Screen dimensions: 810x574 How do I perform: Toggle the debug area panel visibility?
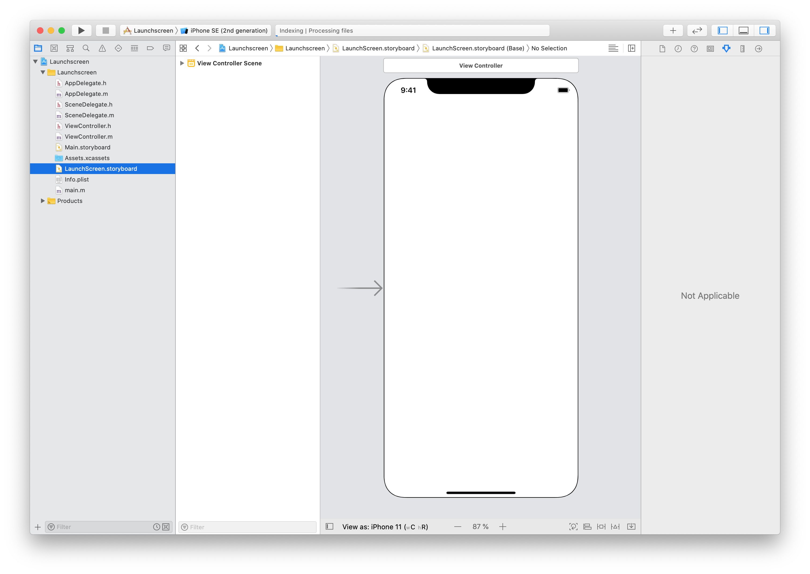(743, 31)
